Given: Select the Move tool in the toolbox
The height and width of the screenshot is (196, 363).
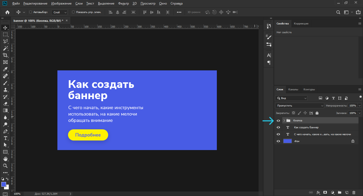Looking at the screenshot, I should point(5,28).
